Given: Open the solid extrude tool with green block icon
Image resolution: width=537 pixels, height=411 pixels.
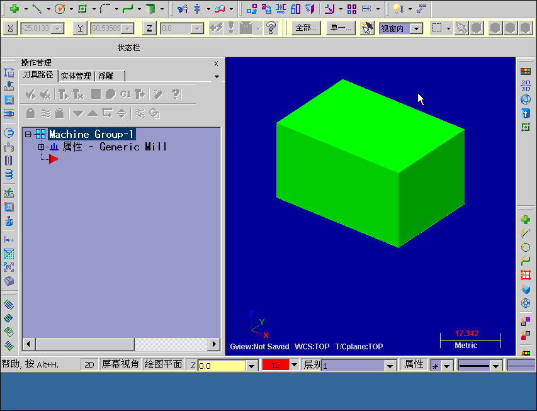Looking at the screenshot, I should coord(151,9).
